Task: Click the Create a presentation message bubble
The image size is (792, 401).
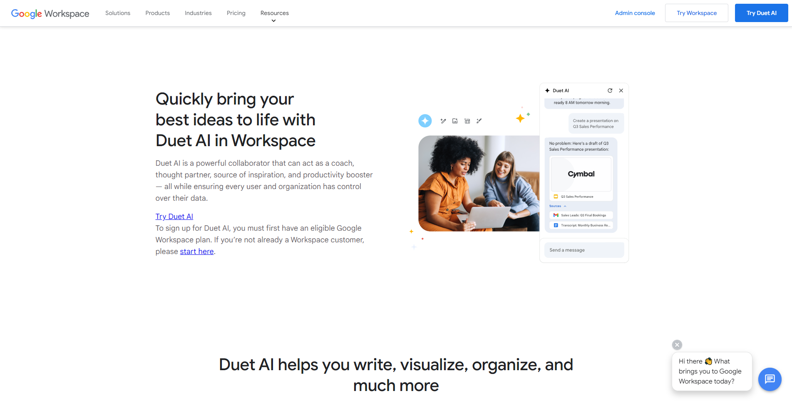Action: click(596, 124)
